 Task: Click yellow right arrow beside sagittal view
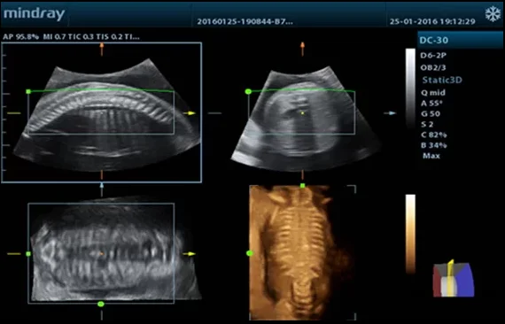[x=190, y=113]
